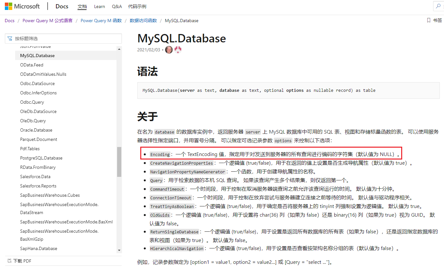Screen dimensions: 444x268
Task: Open SapBusinessWarehouseExecutionMode.BasXml in sidebar
Action: (x=66, y=222)
